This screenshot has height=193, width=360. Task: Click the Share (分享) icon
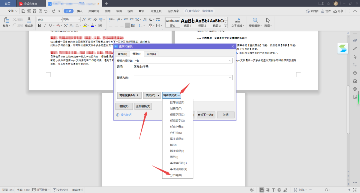click(338, 11)
